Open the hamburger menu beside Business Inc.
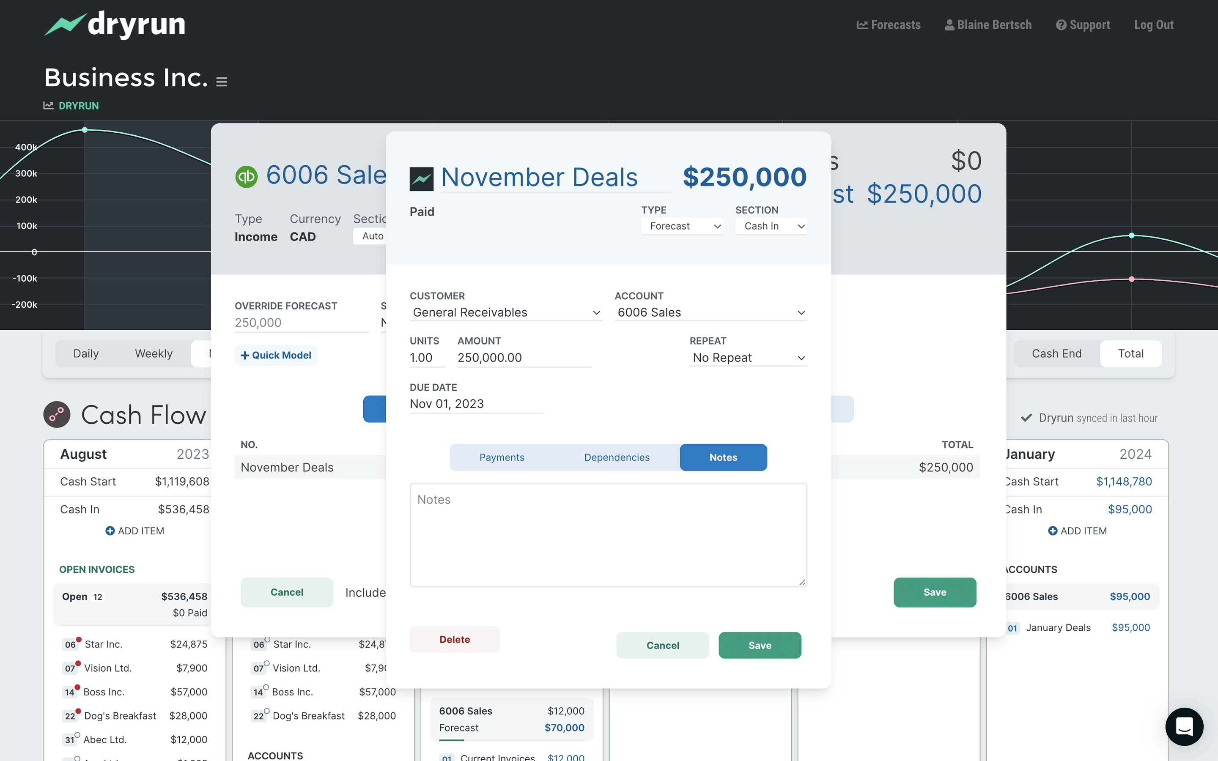The height and width of the screenshot is (761, 1218). click(x=222, y=81)
